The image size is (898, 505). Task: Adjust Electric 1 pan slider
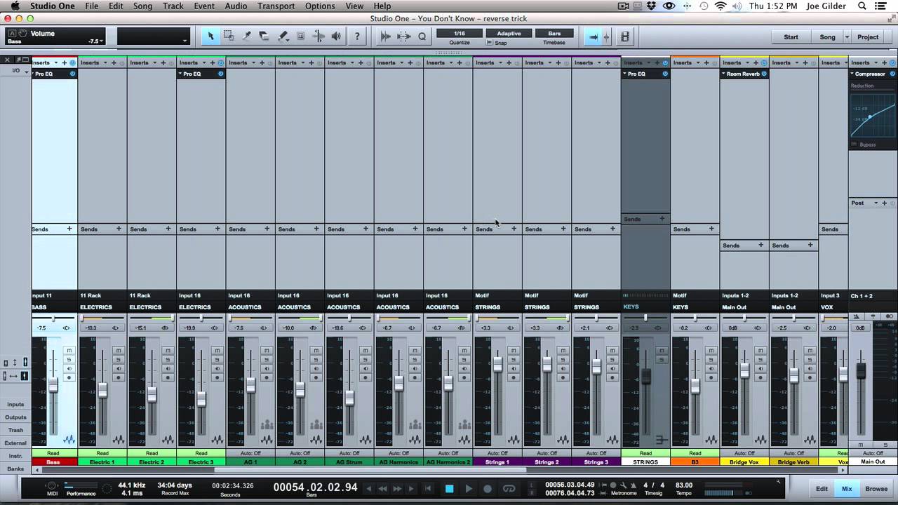point(102,318)
